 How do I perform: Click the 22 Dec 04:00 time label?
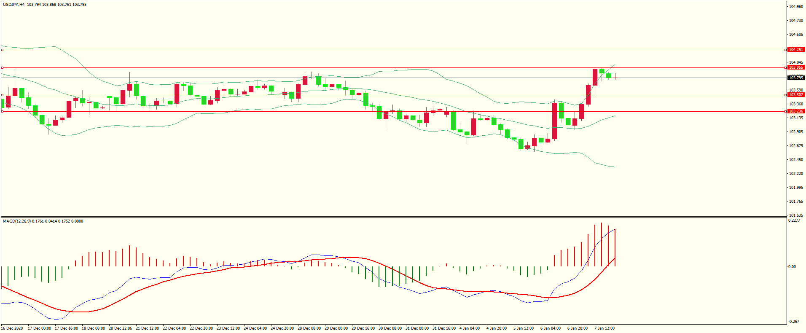click(x=174, y=328)
